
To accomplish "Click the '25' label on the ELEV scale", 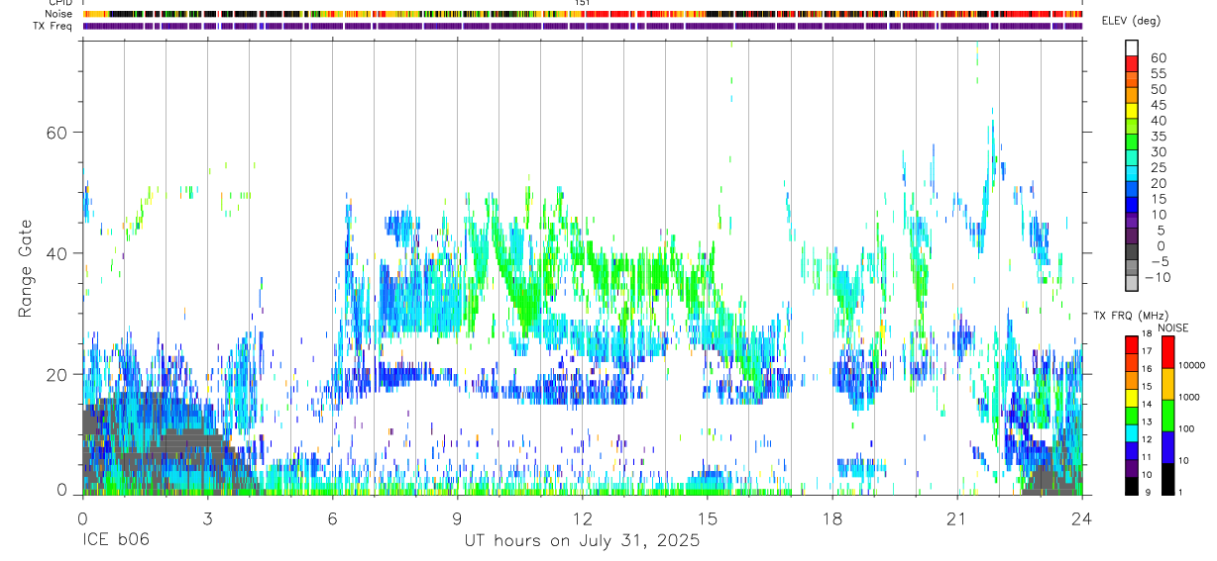I will click(x=1159, y=167).
